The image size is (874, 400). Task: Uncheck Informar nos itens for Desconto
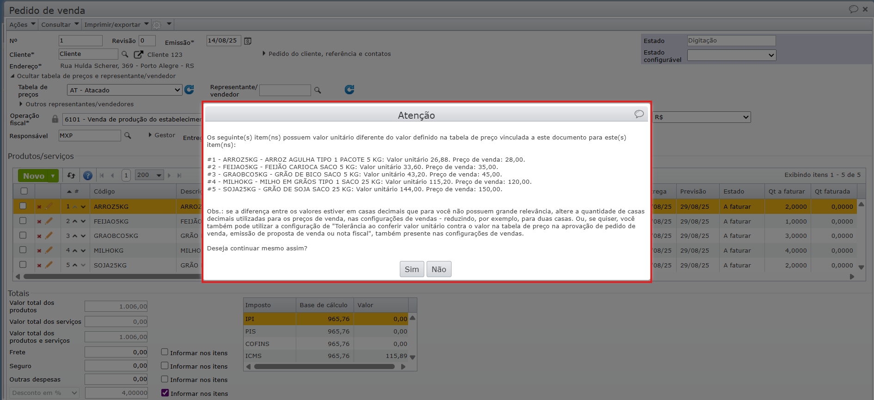pos(165,393)
